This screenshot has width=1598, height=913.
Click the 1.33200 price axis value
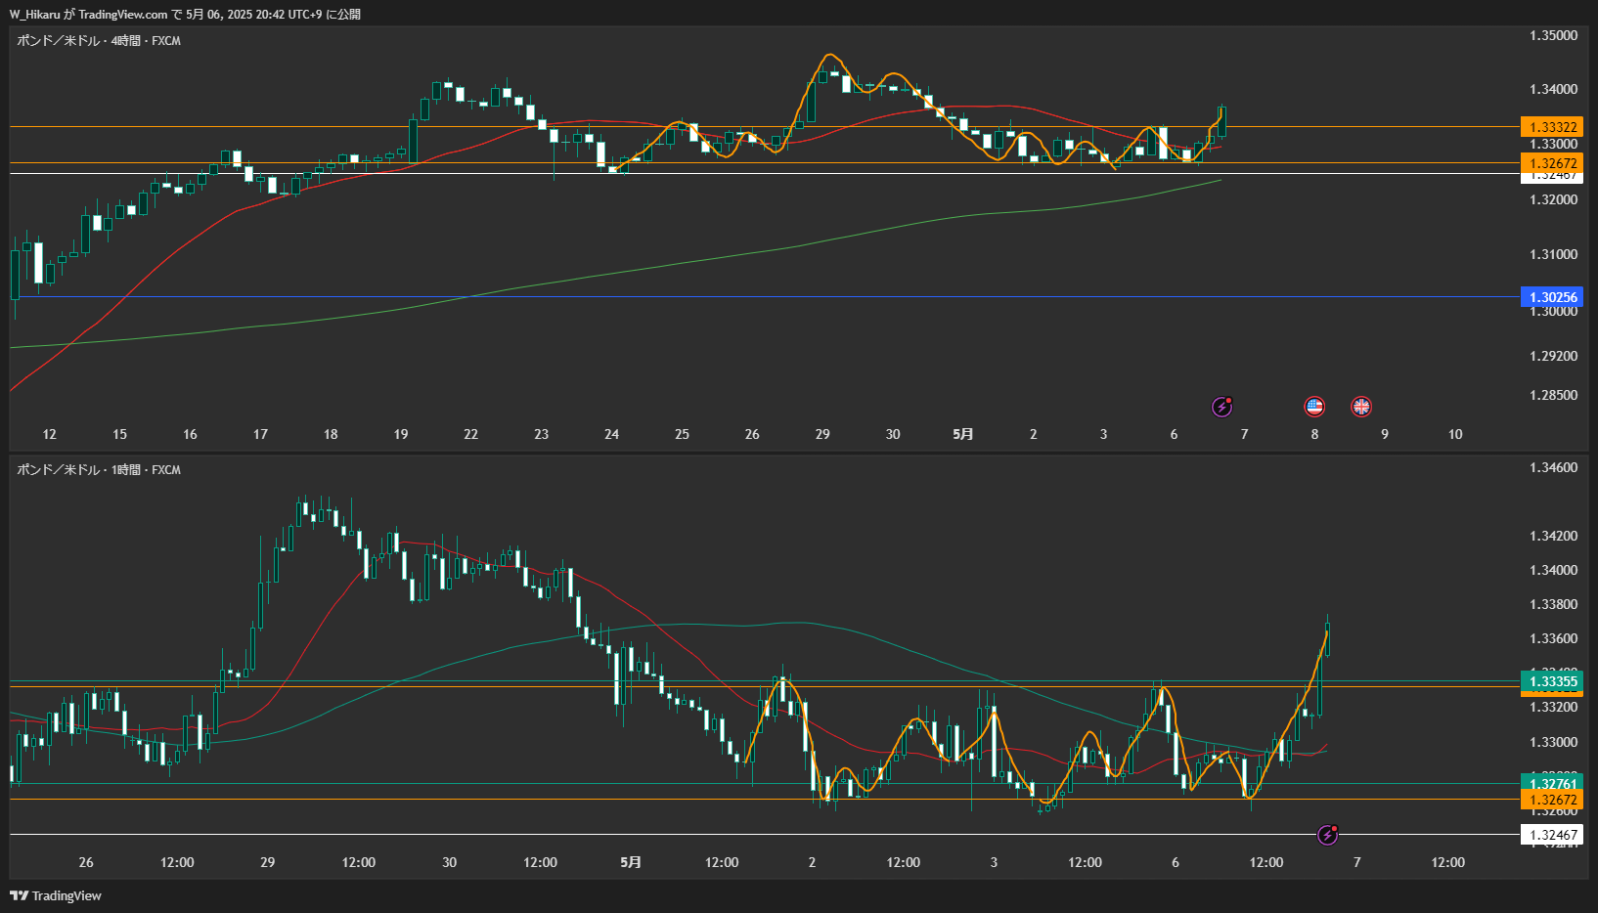(x=1553, y=707)
